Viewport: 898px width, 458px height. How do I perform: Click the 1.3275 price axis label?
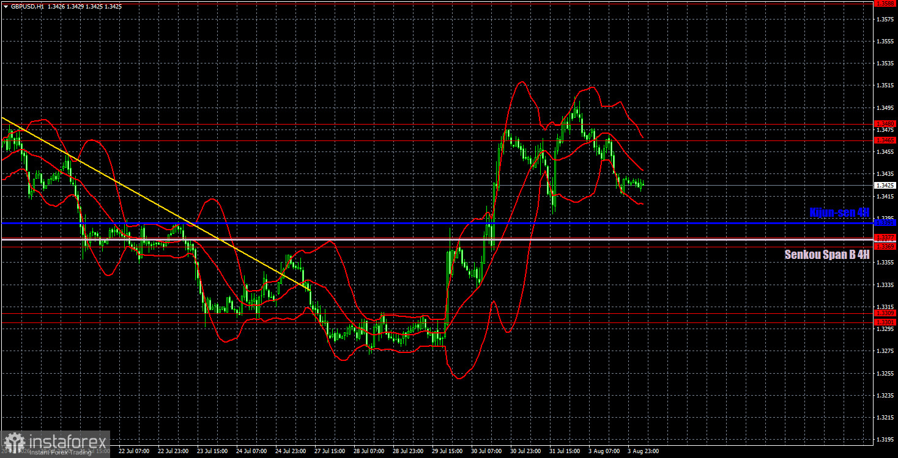click(x=885, y=351)
